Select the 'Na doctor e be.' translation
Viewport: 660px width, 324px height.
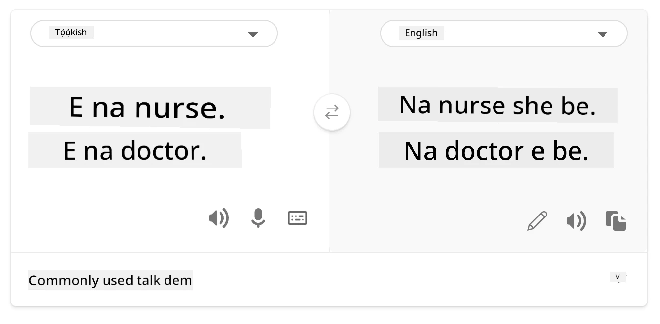point(496,150)
